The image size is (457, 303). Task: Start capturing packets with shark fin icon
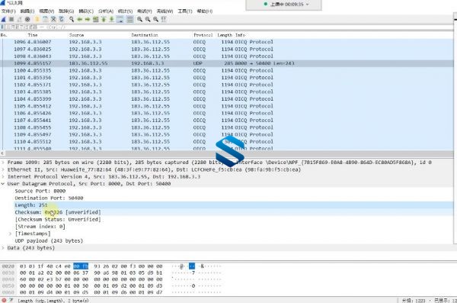click(x=4, y=19)
